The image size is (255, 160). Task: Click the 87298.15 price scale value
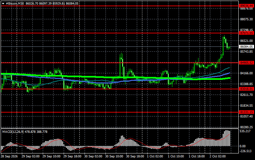pyautogui.click(x=247, y=30)
